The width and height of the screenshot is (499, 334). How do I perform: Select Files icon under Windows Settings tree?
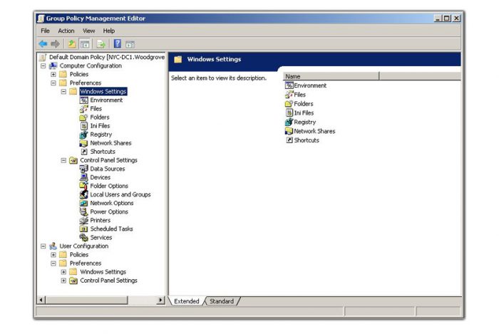click(x=83, y=109)
